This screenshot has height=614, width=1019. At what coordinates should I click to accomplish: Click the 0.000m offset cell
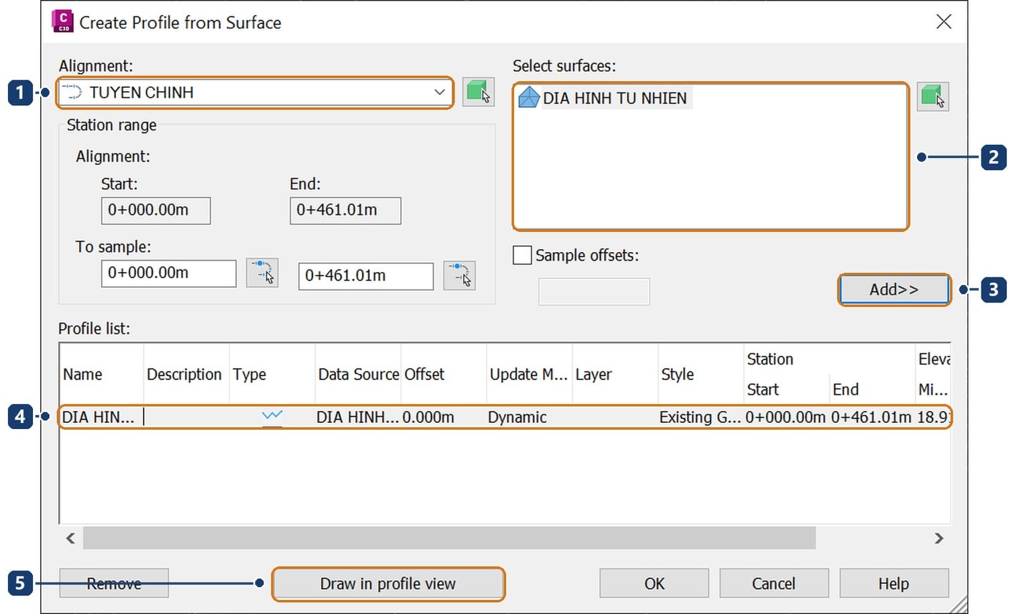point(443,417)
